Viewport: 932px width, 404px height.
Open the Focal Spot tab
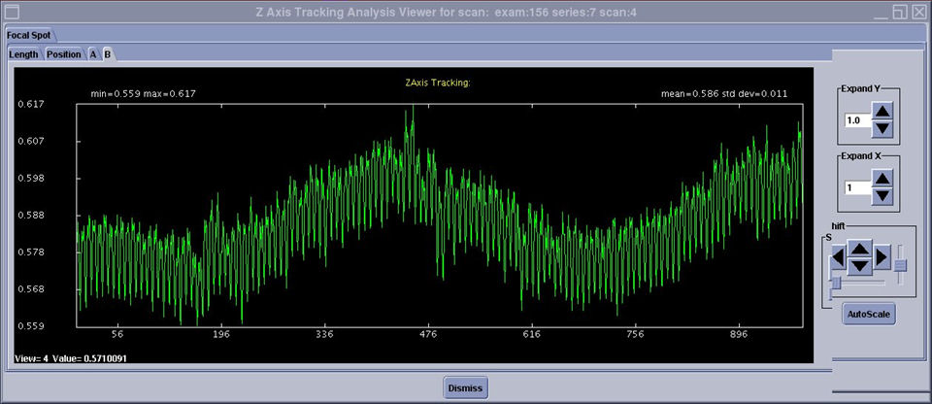[x=28, y=35]
